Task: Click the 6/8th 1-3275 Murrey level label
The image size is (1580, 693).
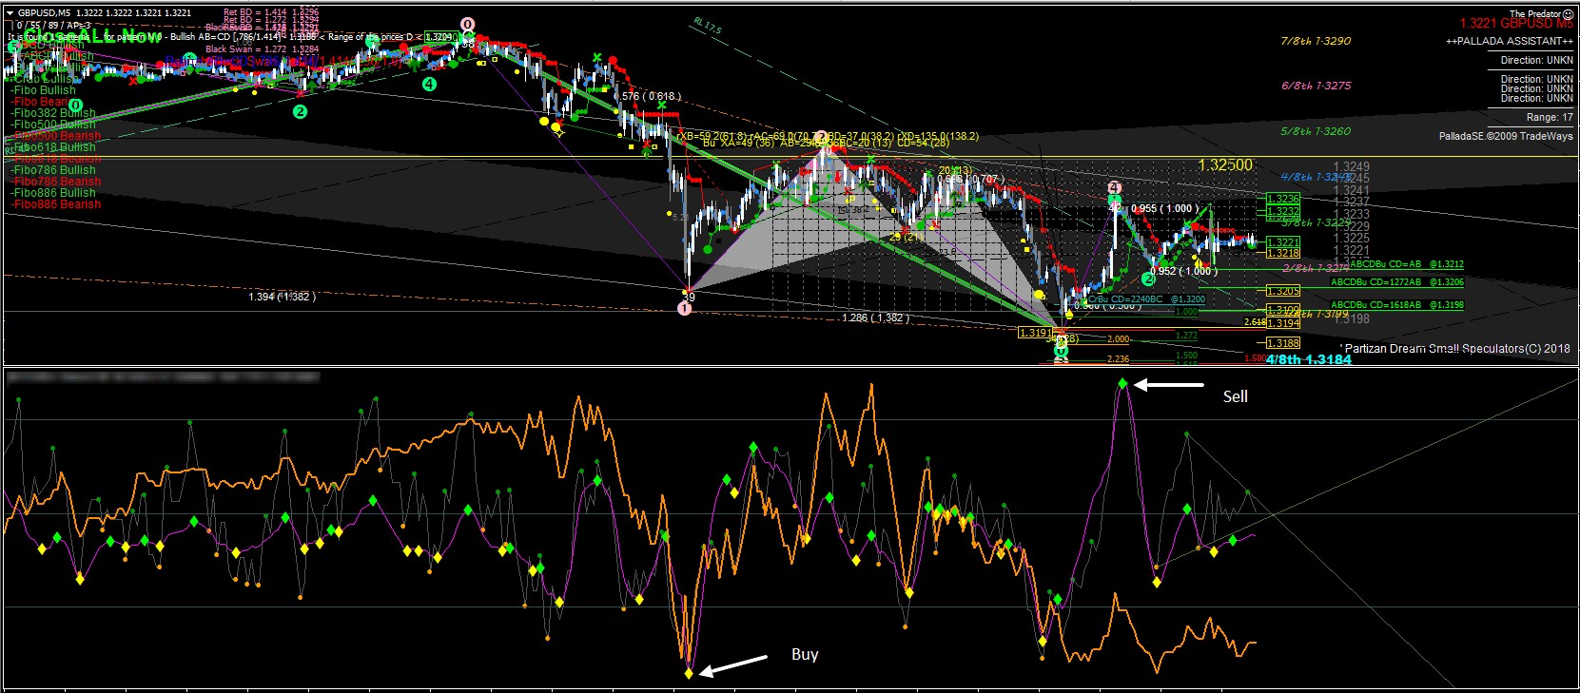Action: (x=1316, y=86)
